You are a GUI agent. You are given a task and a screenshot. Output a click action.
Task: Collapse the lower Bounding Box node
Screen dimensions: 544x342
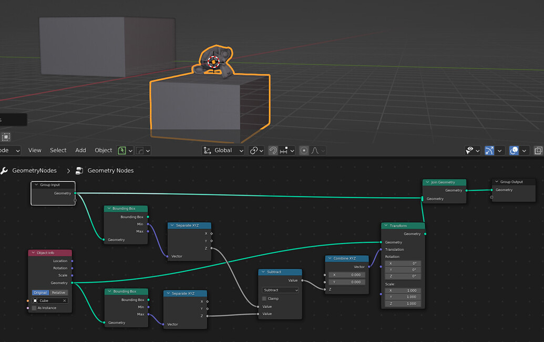click(x=110, y=292)
